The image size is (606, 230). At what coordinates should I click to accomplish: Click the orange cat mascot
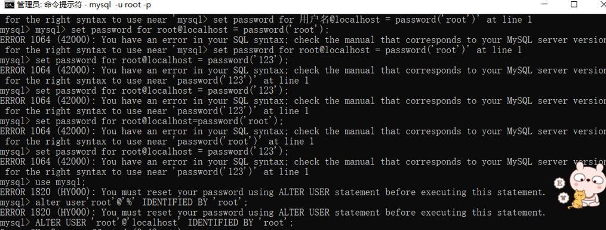577,200
